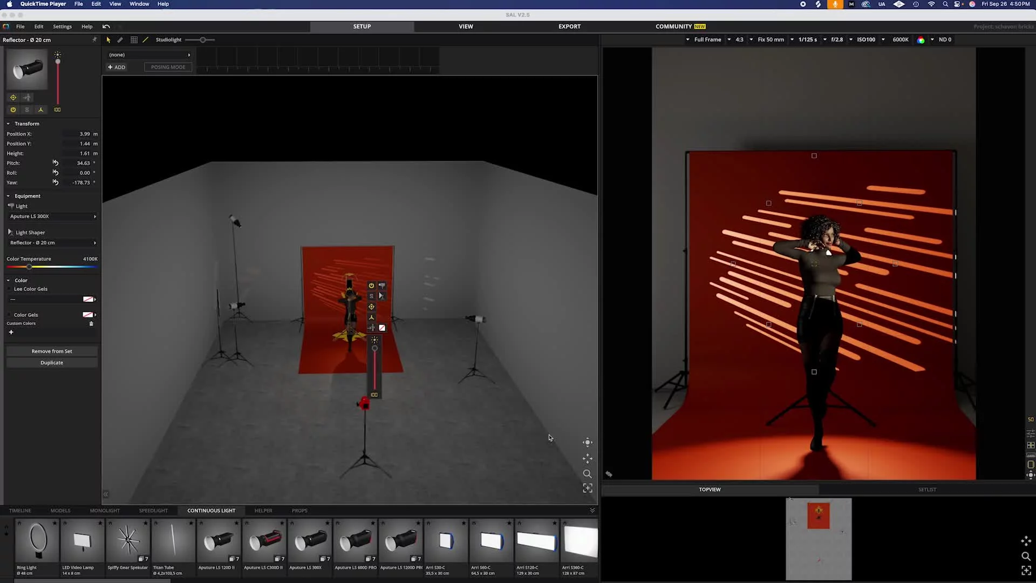Click the trash icon beside Custom Colors

[91, 324]
